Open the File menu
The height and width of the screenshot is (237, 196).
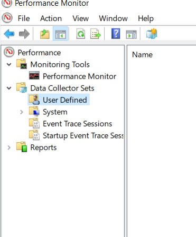pyautogui.click(x=24, y=18)
